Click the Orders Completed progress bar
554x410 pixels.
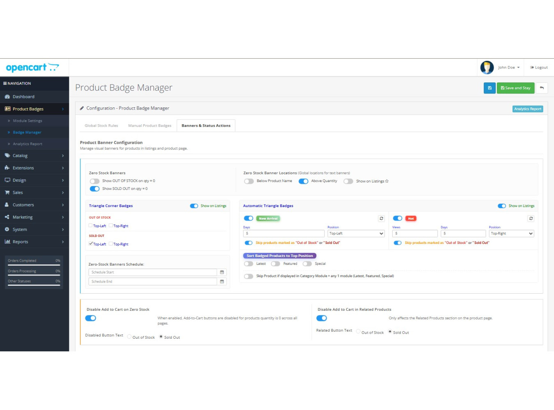(34, 265)
